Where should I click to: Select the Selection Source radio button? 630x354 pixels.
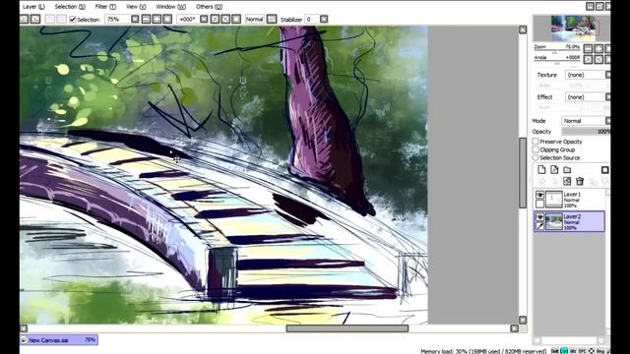point(535,157)
